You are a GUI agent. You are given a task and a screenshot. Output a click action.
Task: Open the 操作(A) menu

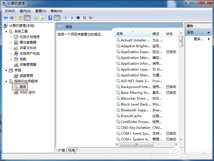tap(25, 11)
